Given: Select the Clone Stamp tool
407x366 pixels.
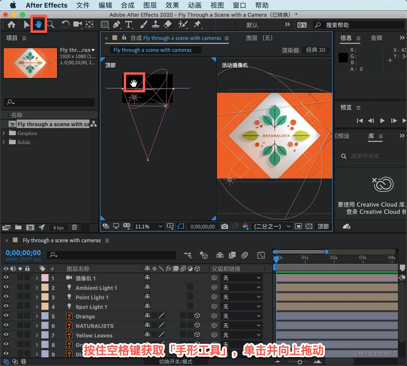Looking at the screenshot, I should 156,25.
